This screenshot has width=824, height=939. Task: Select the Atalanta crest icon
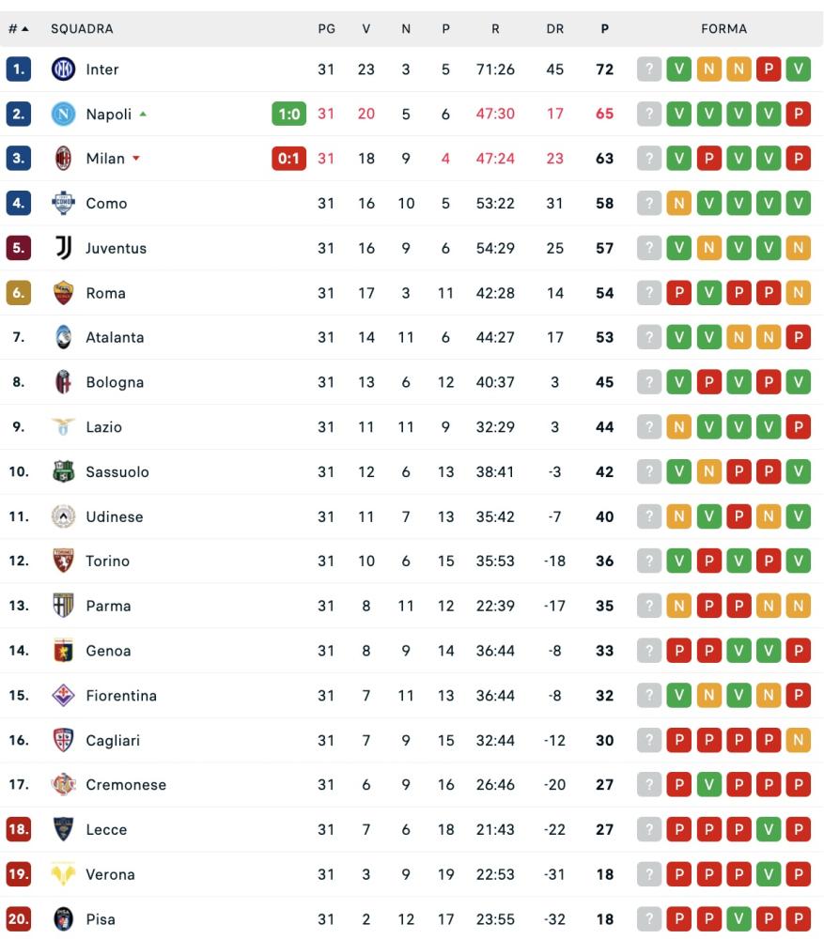pos(63,337)
